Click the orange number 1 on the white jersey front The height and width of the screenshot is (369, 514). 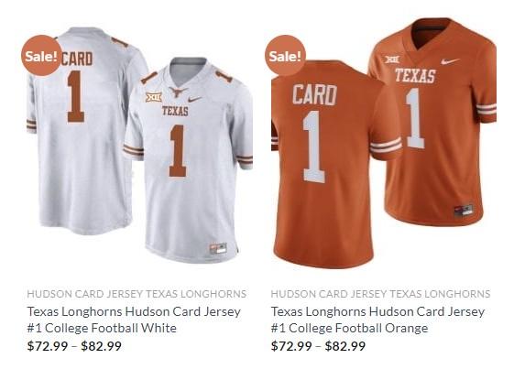(178, 151)
